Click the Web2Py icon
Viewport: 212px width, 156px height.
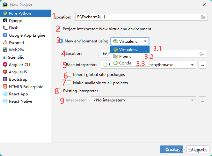pyautogui.click(x=5, y=50)
